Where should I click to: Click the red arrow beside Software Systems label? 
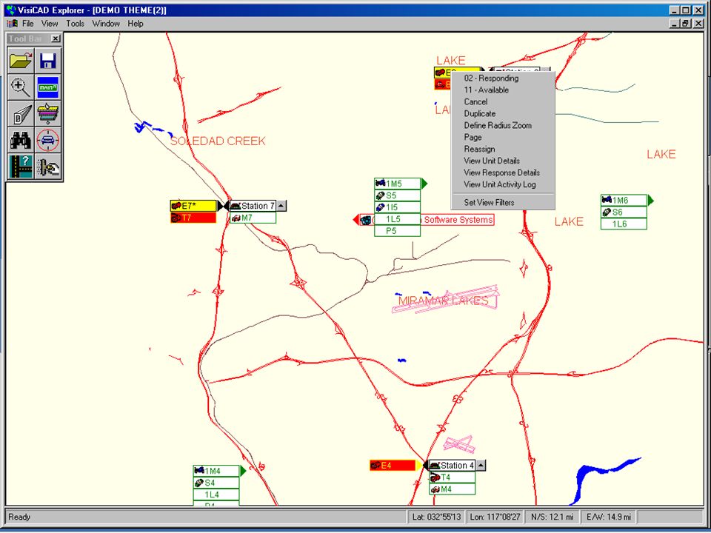(x=356, y=220)
